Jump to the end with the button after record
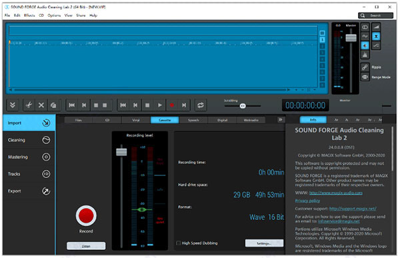400x258 pixels. [184, 105]
